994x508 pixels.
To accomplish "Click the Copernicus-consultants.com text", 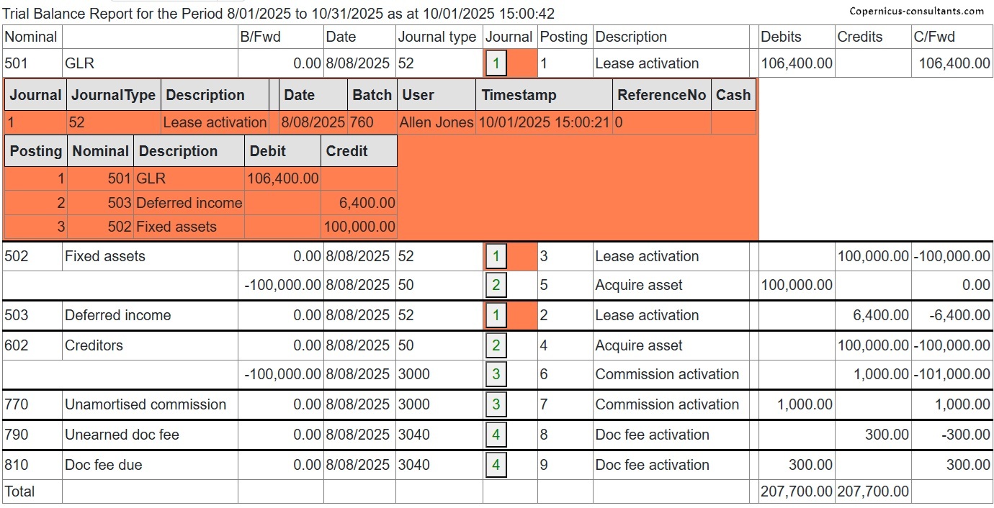I will 916,11.
